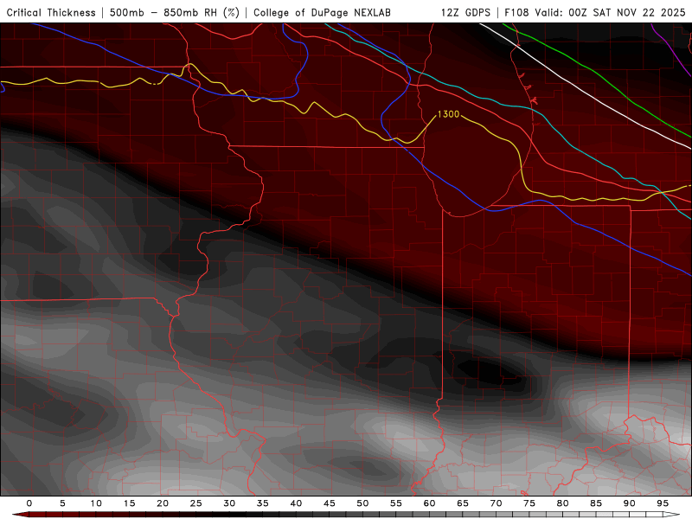The height and width of the screenshot is (519, 692).
Task: Click colorbar tick label "70"
Action: [496, 503]
